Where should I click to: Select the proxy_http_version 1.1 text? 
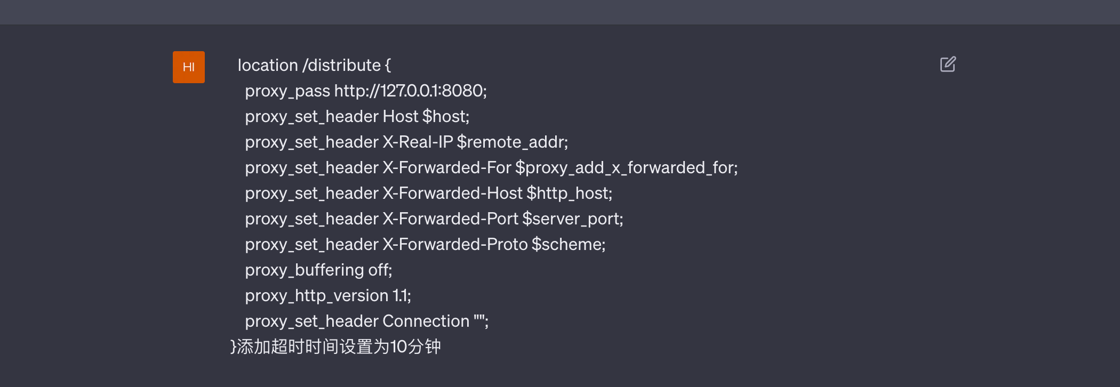329,295
